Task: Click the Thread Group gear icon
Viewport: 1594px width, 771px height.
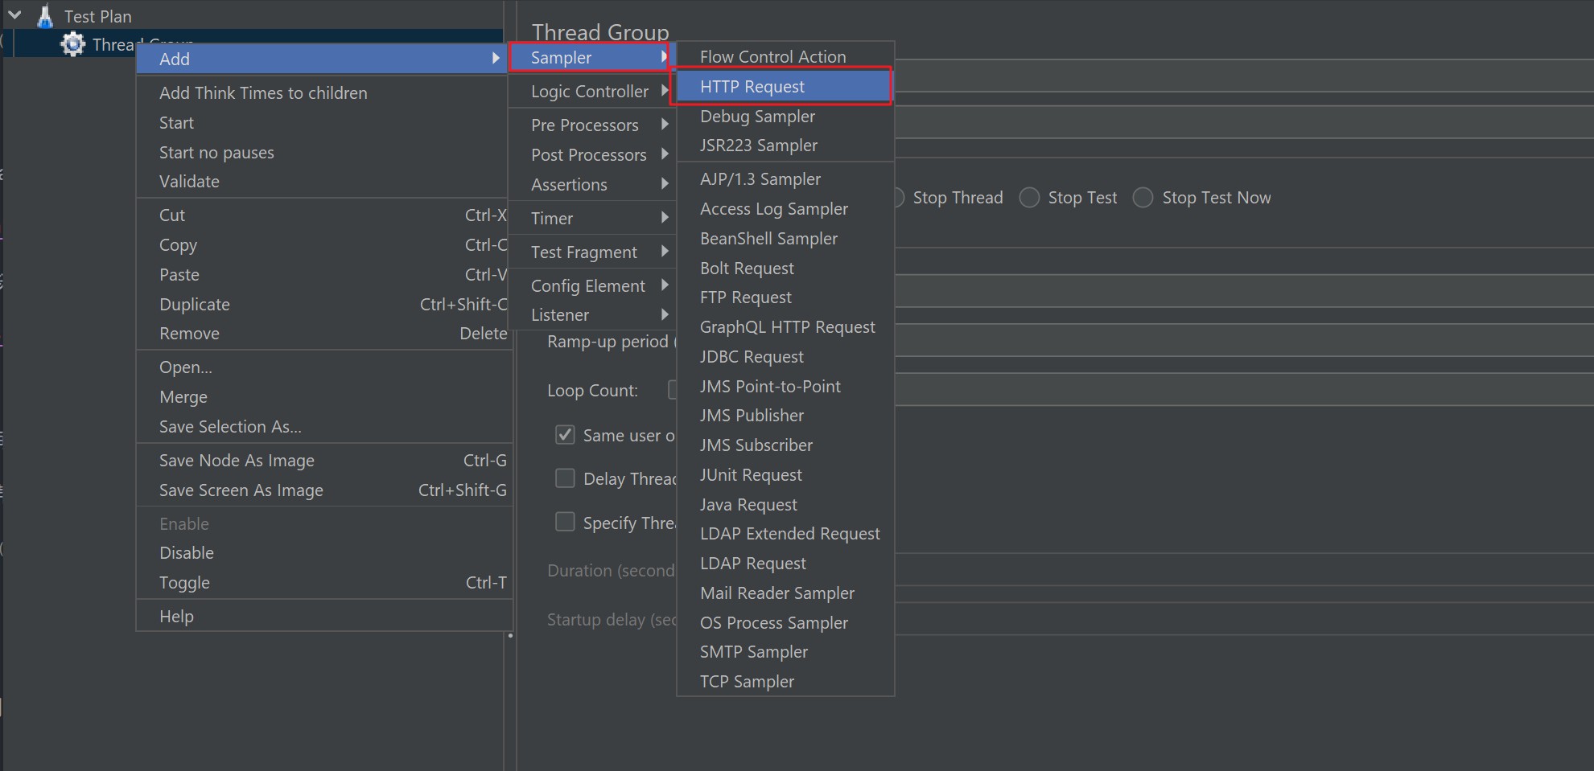Action: (x=73, y=43)
